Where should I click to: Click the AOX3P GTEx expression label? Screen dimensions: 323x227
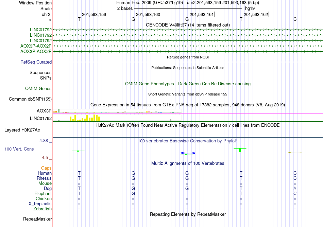pyautogui.click(x=44, y=111)
